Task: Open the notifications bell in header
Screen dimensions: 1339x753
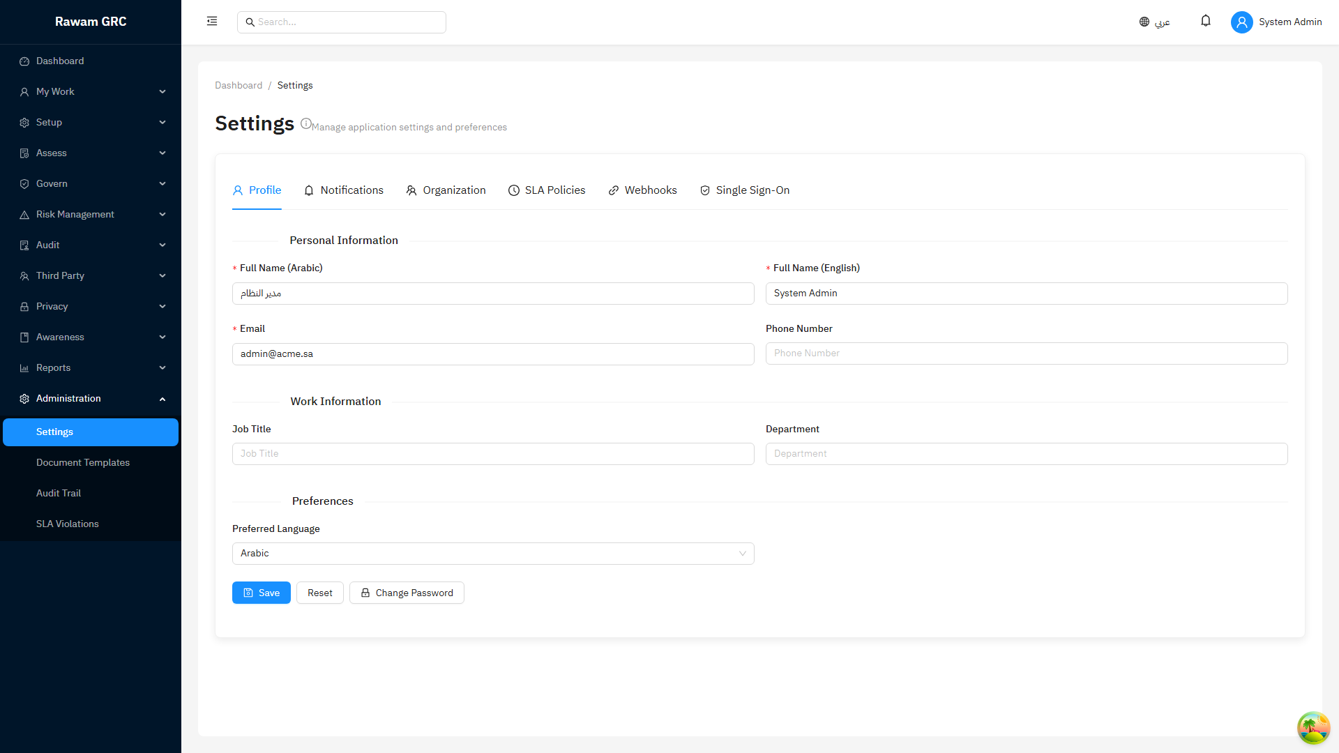Action: click(x=1205, y=21)
